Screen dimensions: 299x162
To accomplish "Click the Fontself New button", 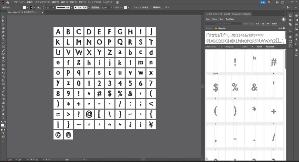I will tap(208, 19).
